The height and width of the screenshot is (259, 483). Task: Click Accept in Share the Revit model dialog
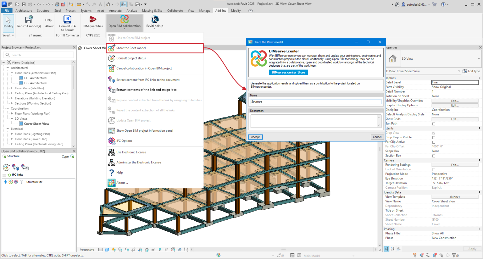pyautogui.click(x=255, y=137)
